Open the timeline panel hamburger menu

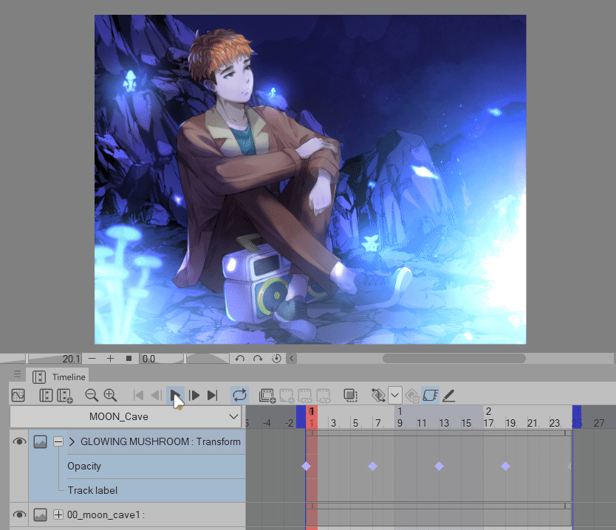click(x=18, y=375)
